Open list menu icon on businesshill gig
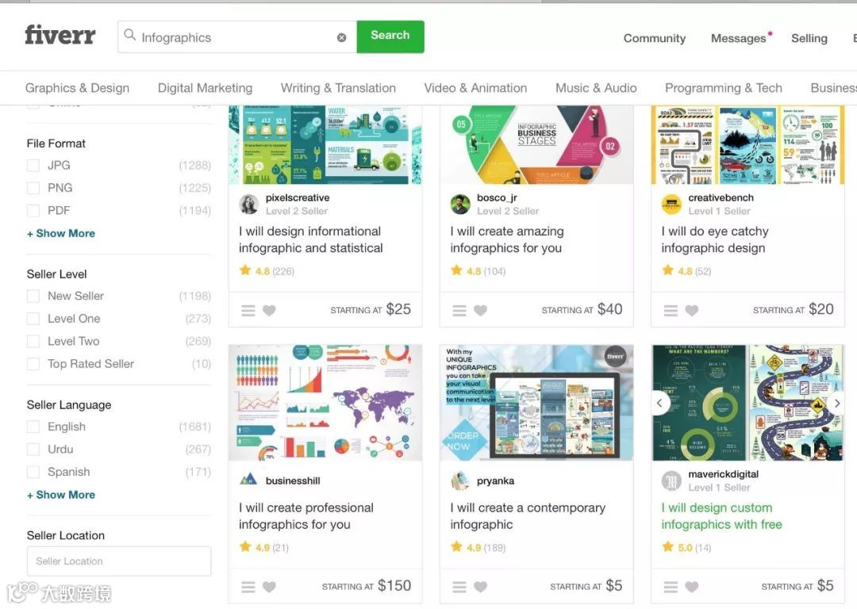This screenshot has width=857, height=609. [x=248, y=587]
